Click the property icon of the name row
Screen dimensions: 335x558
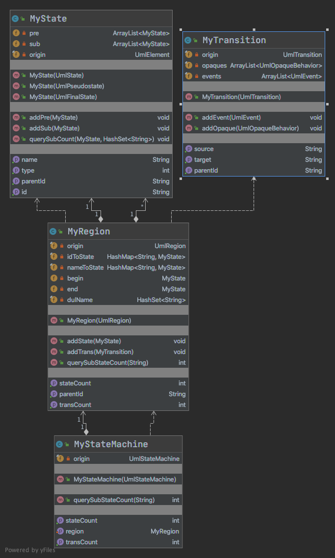16,160
